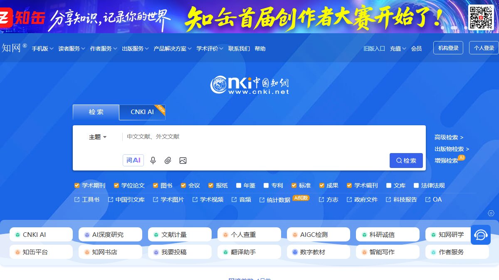This screenshot has width=499, height=280.
Task: Uncheck the 学术期刊 checkbox
Action: tap(77, 185)
